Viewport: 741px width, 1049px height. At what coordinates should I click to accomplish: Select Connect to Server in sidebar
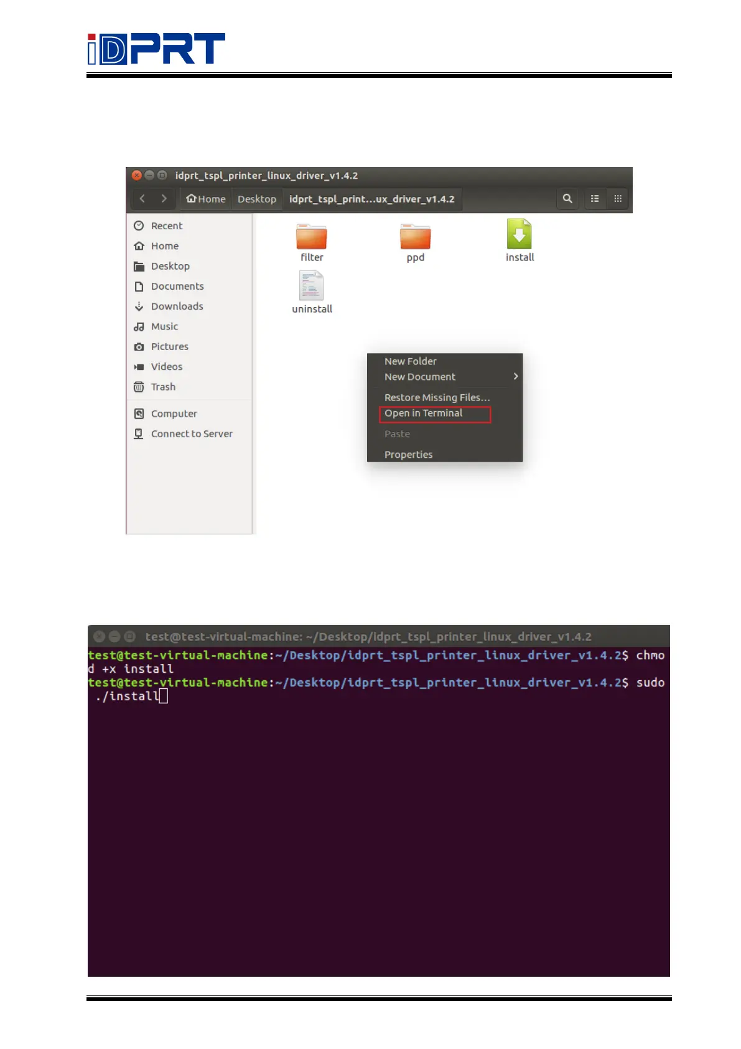coord(192,434)
